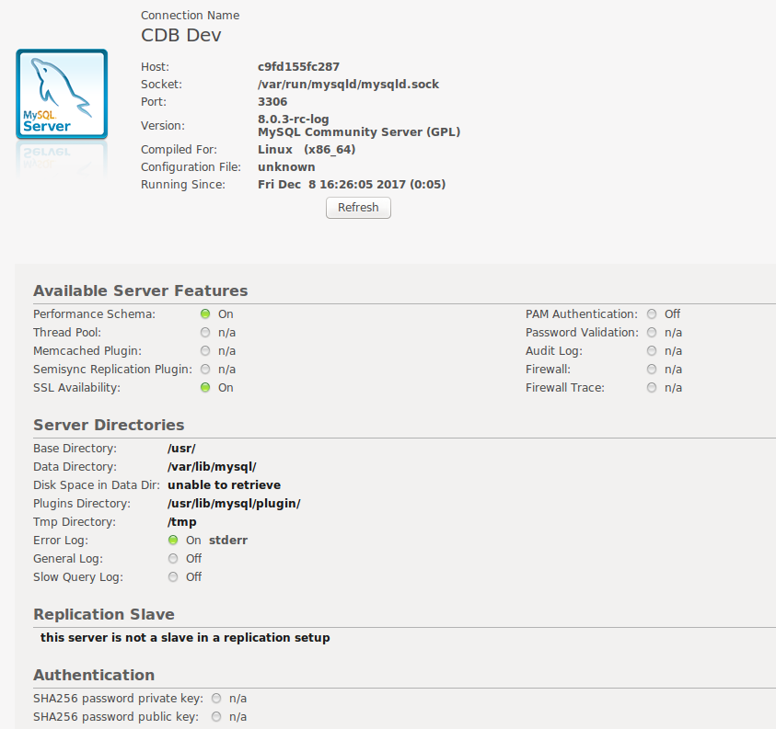Click the Disk Space in Data Dir label
Viewport: 776px width, 729px height.
[97, 484]
